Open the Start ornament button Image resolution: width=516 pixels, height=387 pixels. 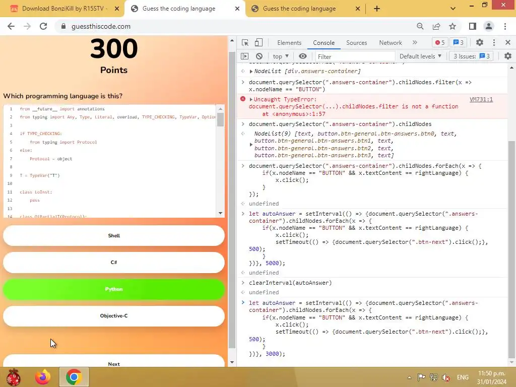[x=14, y=377]
